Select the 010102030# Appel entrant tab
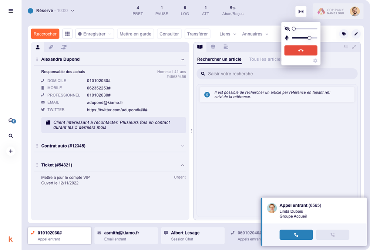370x250 pixels. [60, 236]
